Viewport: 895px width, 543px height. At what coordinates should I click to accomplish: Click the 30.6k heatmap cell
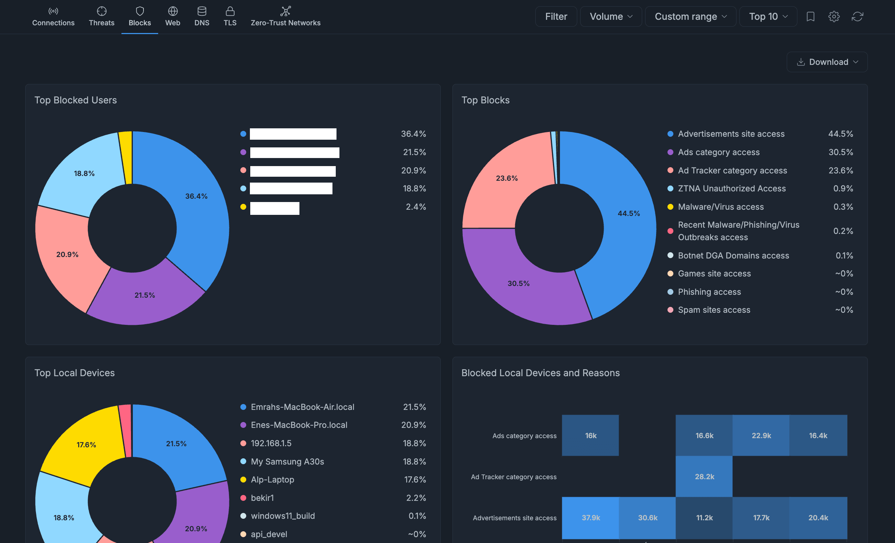coord(647,518)
